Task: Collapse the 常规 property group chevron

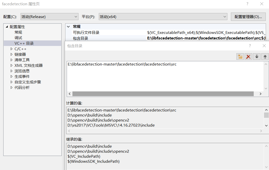Action: tap(68, 27)
